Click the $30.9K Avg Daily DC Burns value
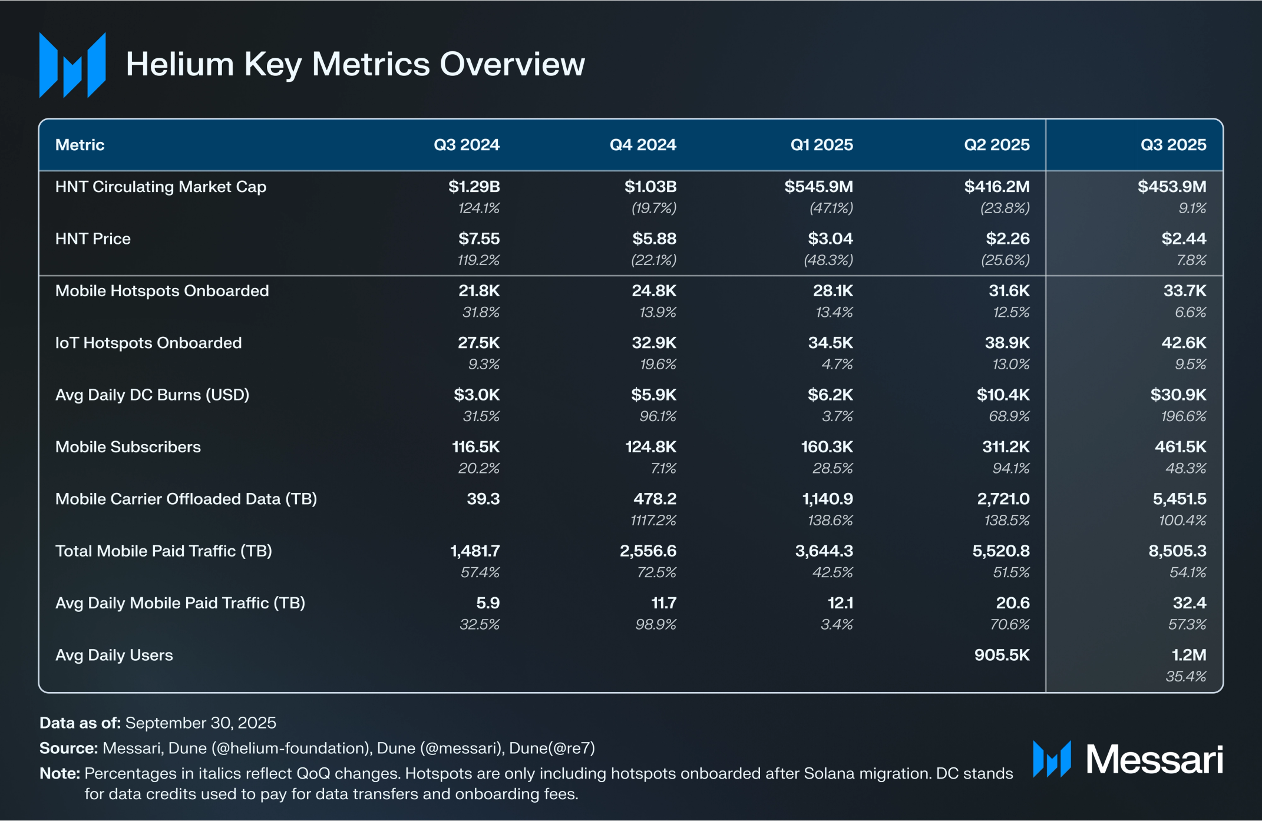Screen dimensions: 1262x821 1178,395
